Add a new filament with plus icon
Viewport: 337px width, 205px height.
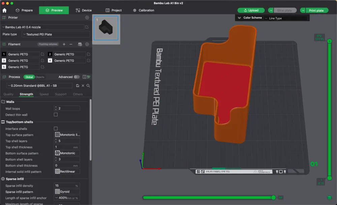pos(64,44)
